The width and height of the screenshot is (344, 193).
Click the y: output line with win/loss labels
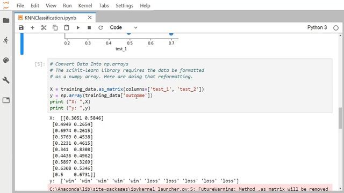144,181
